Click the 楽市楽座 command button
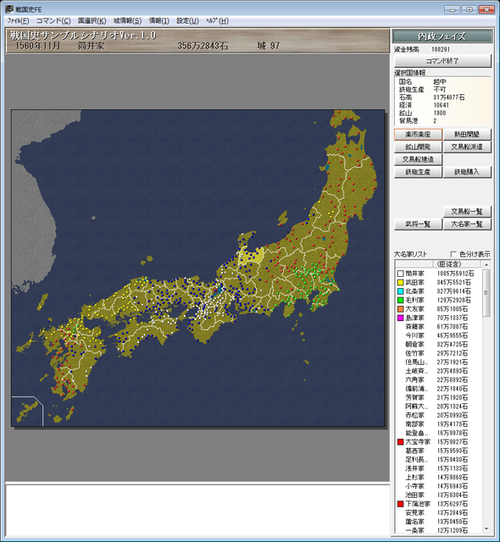500x542 pixels. point(418,135)
